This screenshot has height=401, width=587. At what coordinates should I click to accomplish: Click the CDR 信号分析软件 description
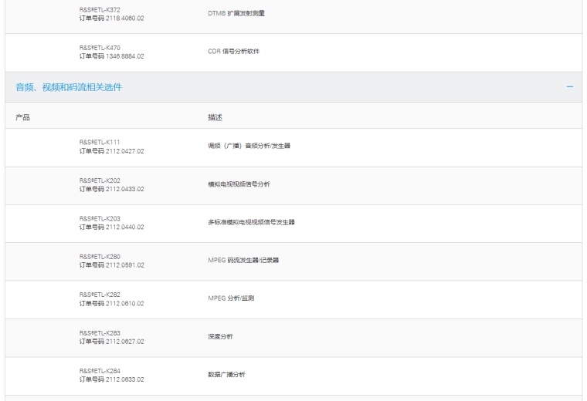pos(234,52)
